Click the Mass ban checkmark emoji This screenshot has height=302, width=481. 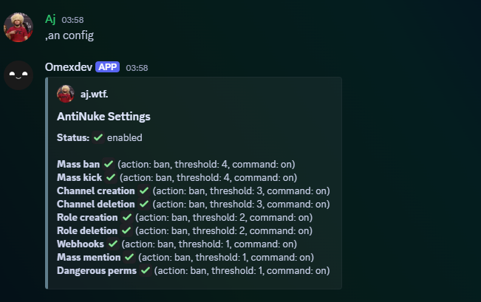pyautogui.click(x=109, y=164)
